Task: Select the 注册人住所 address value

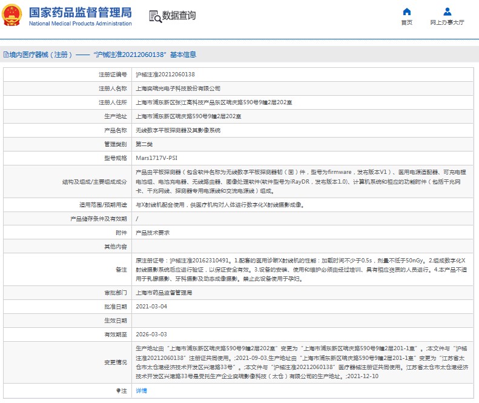Action: point(214,102)
